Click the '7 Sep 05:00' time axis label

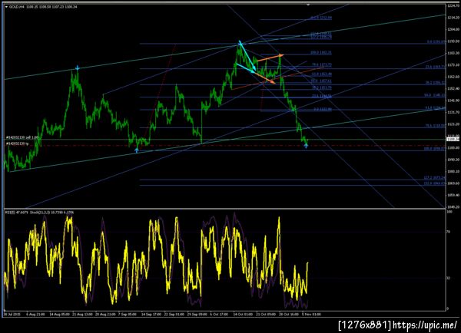coord(128,315)
